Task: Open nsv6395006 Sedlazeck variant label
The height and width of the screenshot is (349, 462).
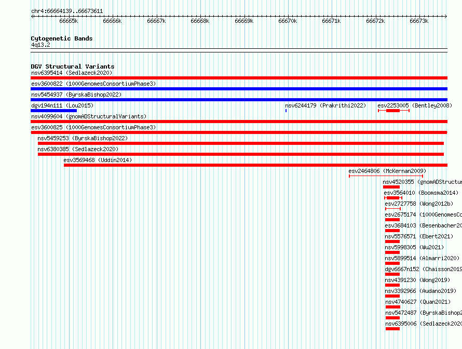Action: (x=424, y=324)
